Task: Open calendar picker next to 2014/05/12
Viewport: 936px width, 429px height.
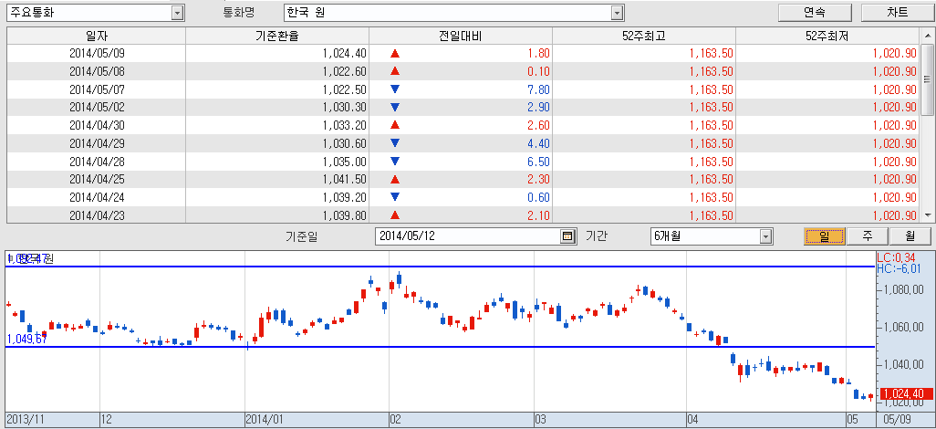Action: pos(567,236)
